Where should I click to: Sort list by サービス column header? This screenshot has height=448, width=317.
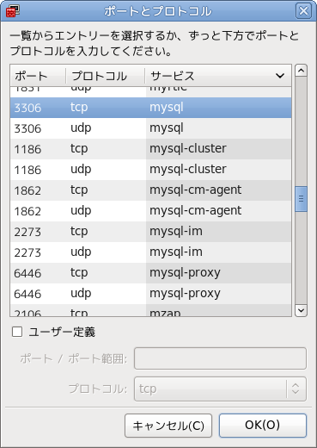pyautogui.click(x=218, y=76)
